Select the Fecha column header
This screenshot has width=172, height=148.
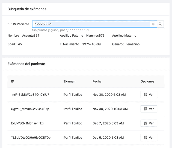(97, 82)
